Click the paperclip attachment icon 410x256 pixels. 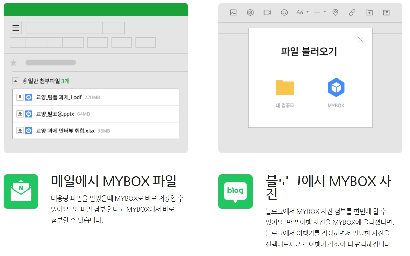coord(25,81)
